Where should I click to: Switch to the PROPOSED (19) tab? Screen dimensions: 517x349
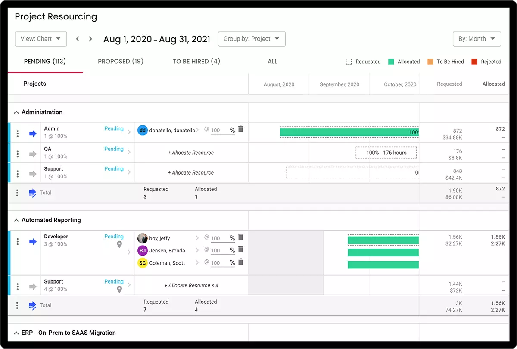121,62
